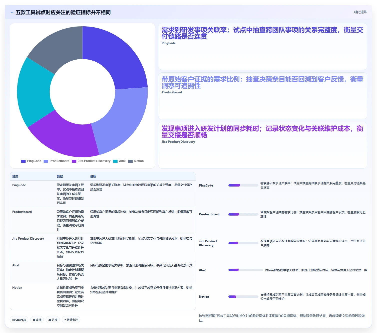Click the Jira Product Discovery progress bar
This screenshot has width=377, height=333.
coord(243,243)
